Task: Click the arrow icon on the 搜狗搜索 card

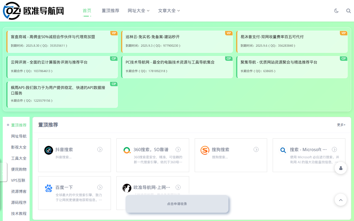Action: point(256,149)
